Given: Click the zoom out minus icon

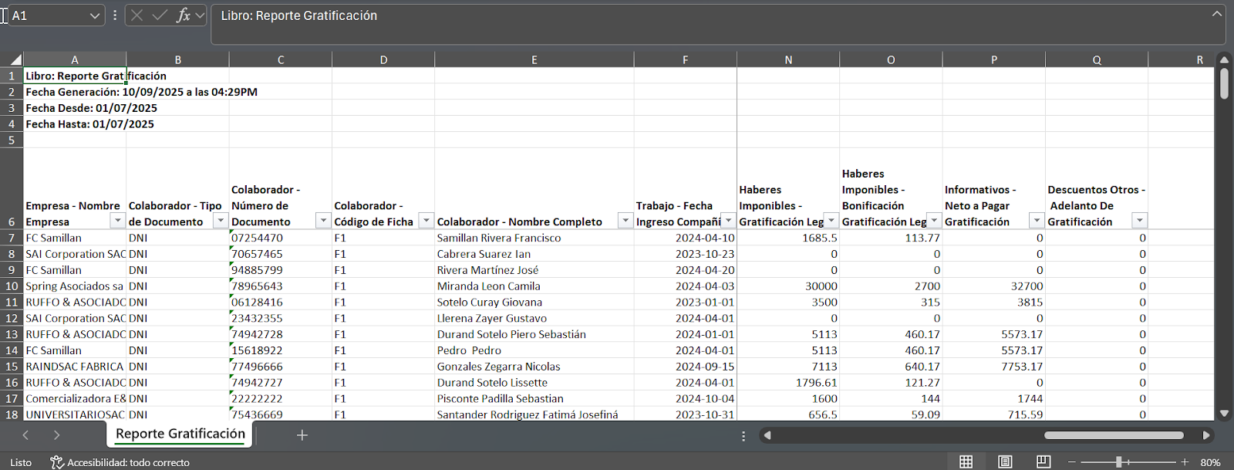Looking at the screenshot, I should tap(1071, 462).
